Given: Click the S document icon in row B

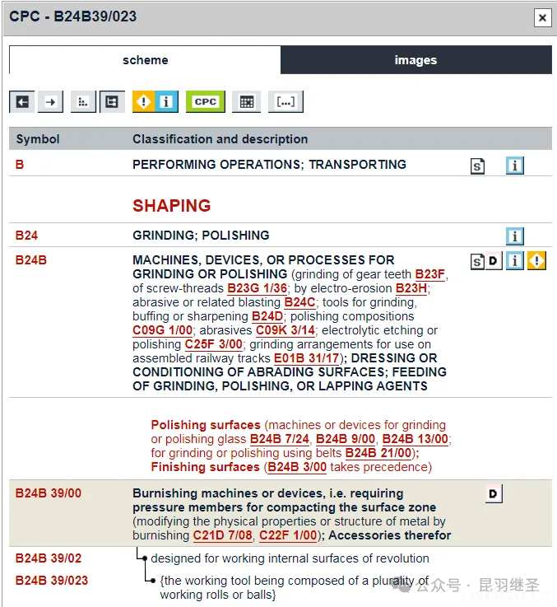Looking at the screenshot, I should pos(477,166).
